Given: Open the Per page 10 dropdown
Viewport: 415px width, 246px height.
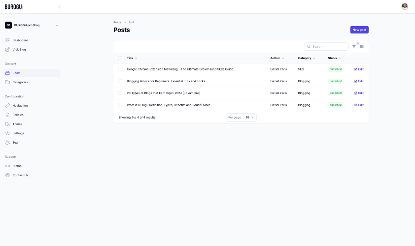Looking at the screenshot, I should [x=249, y=117].
